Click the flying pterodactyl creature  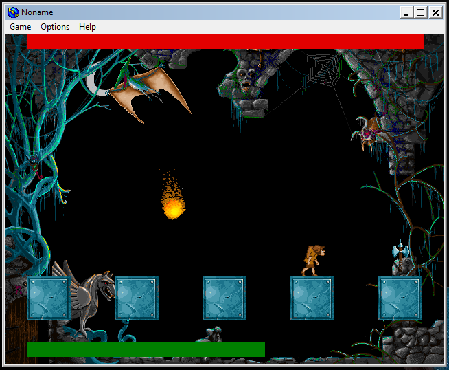[143, 89]
